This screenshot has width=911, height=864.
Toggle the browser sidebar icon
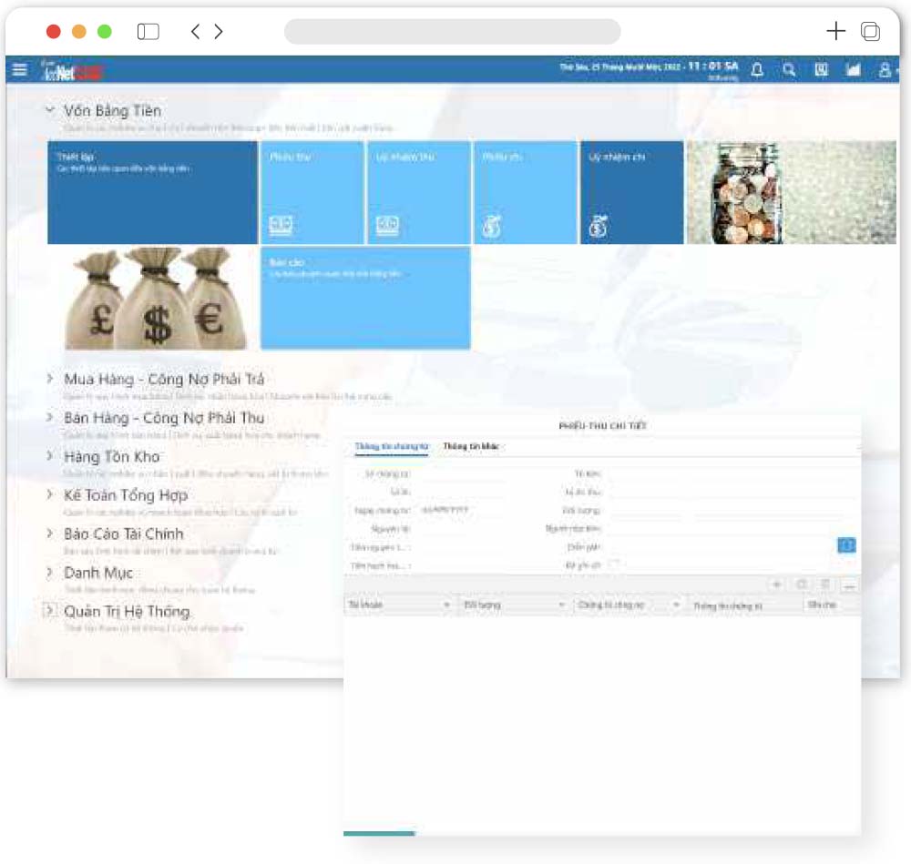(x=148, y=31)
